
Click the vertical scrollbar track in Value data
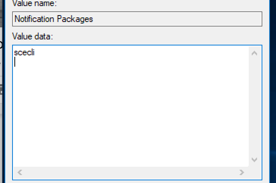254,106
